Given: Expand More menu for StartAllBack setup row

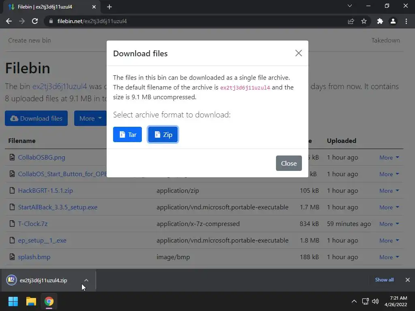Looking at the screenshot, I should point(389,207).
